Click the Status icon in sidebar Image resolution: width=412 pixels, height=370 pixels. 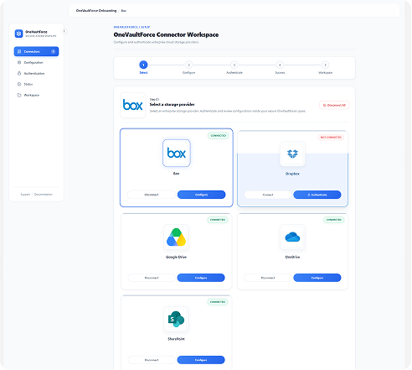pyautogui.click(x=19, y=84)
